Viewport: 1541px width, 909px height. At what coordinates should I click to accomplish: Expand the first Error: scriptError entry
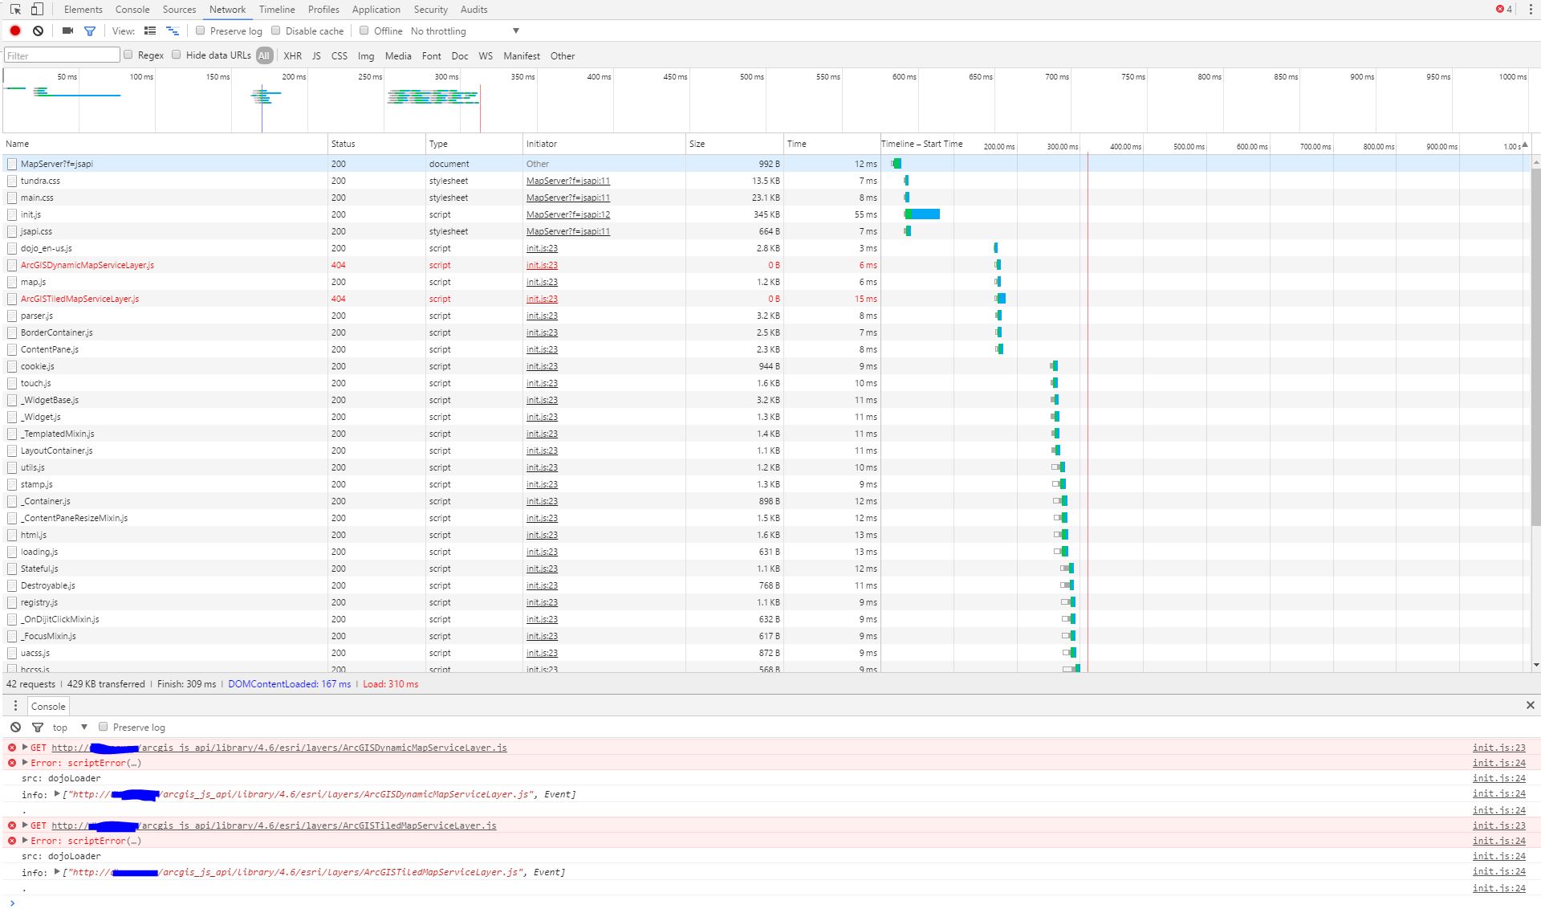[x=25, y=762]
